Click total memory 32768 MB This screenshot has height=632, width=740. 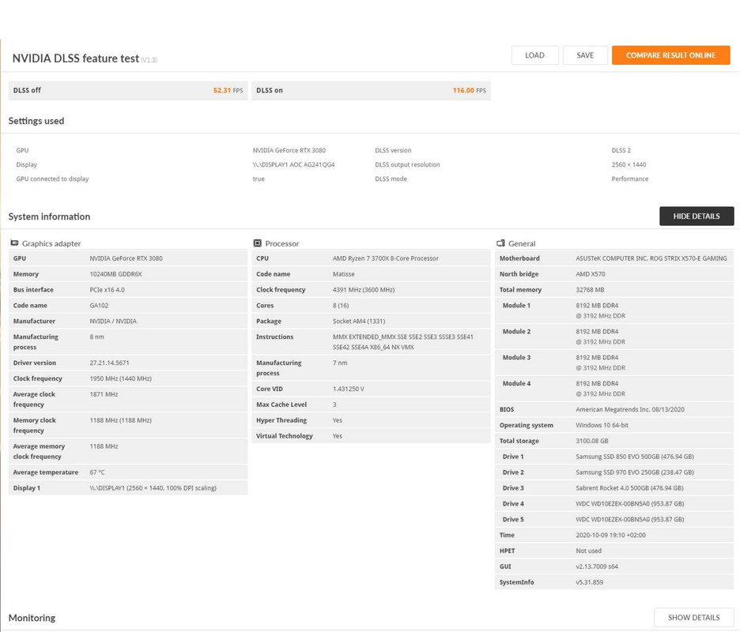tap(590, 290)
